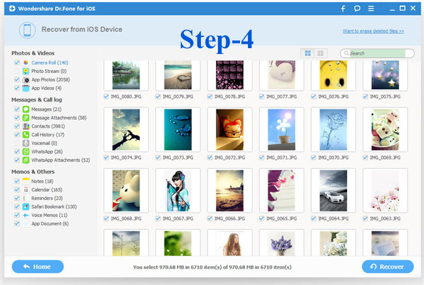Click the iOS device icon in header
The height and width of the screenshot is (285, 424).
[26, 31]
